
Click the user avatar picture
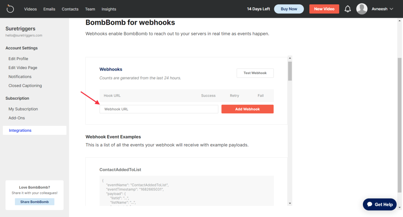(362, 9)
